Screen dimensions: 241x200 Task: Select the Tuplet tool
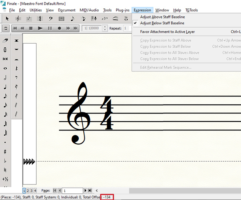pos(105,18)
